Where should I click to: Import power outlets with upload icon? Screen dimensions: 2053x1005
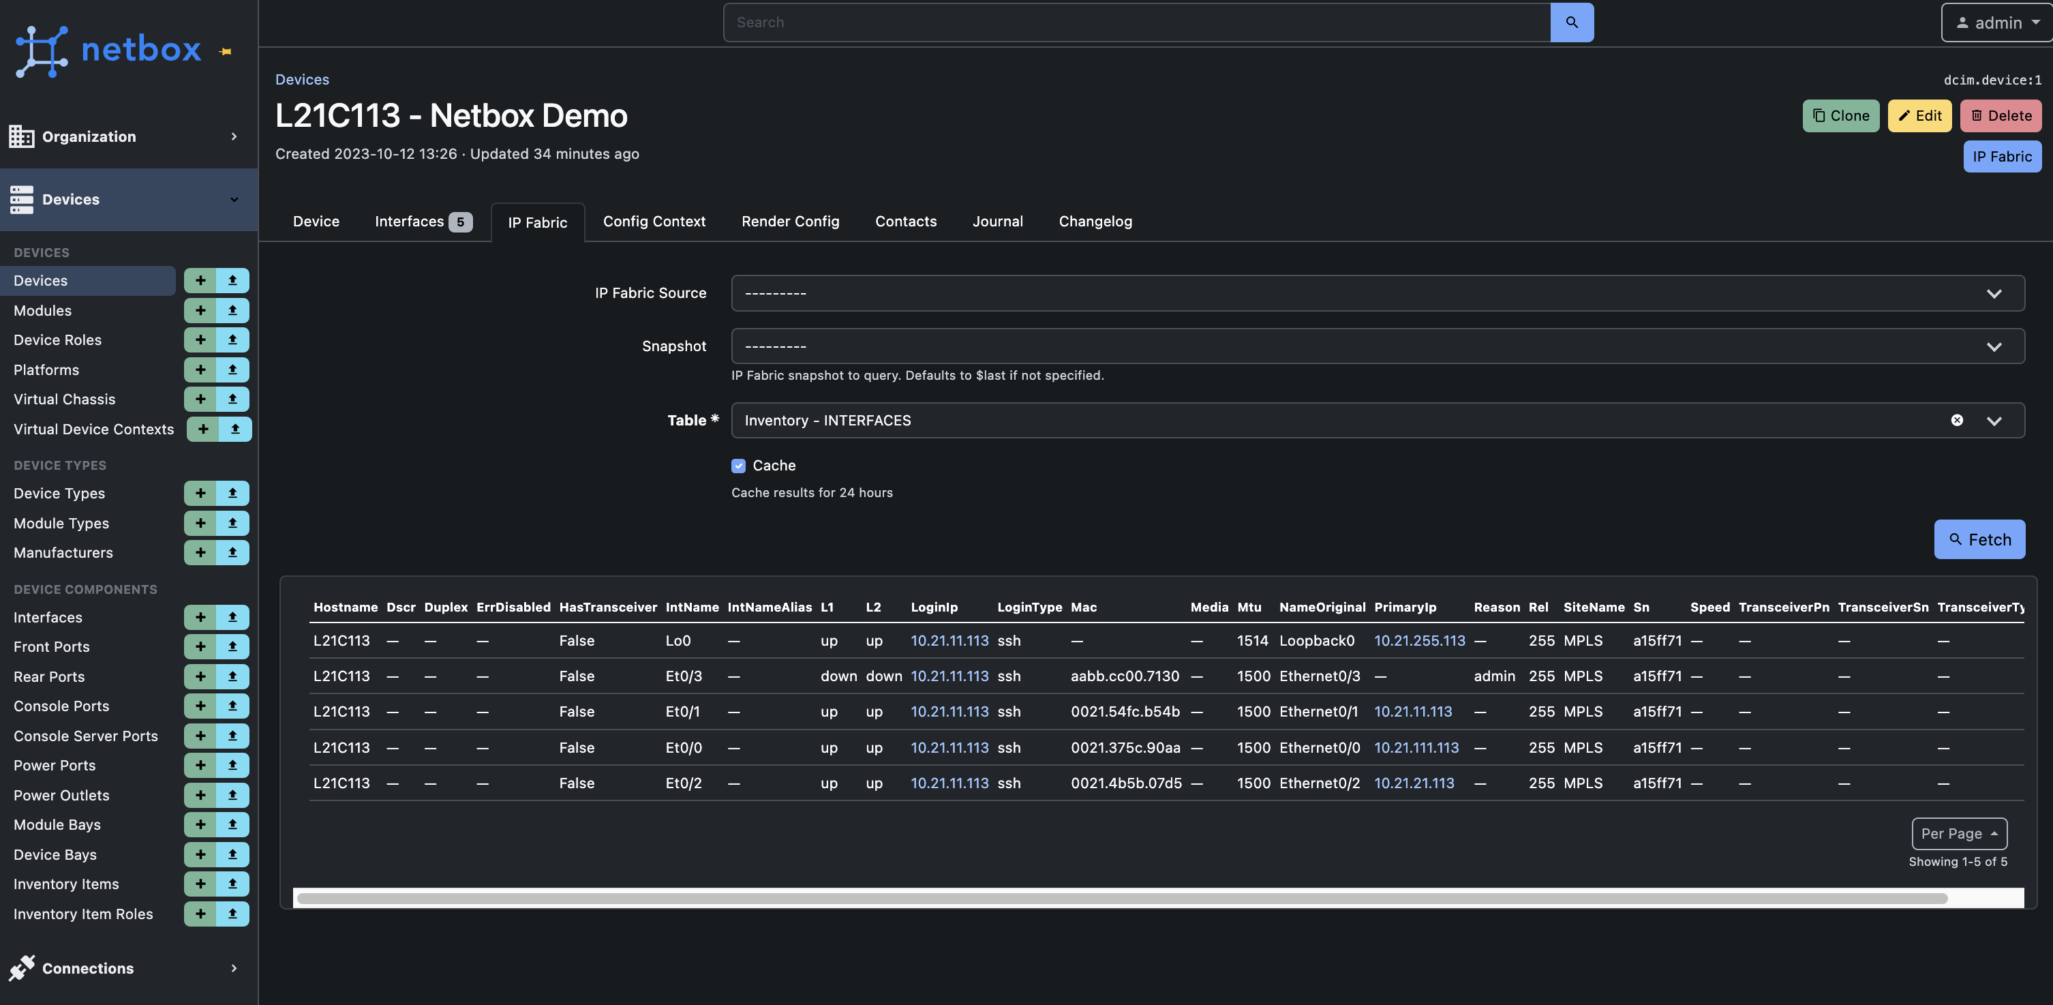(x=232, y=796)
